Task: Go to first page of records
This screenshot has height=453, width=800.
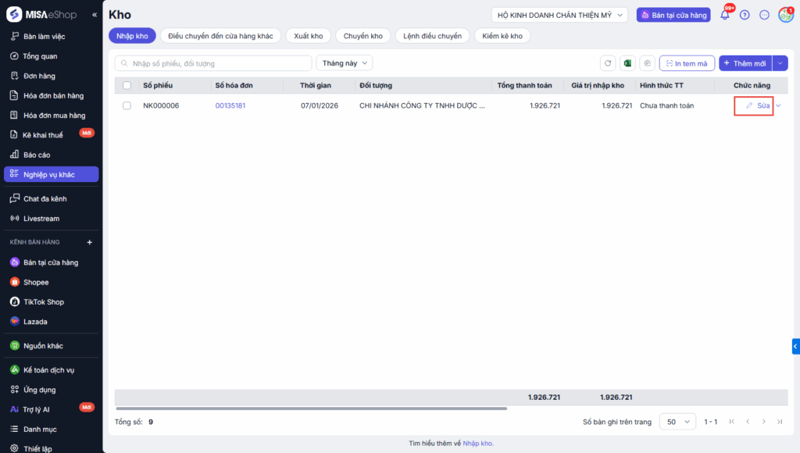Action: coord(731,422)
